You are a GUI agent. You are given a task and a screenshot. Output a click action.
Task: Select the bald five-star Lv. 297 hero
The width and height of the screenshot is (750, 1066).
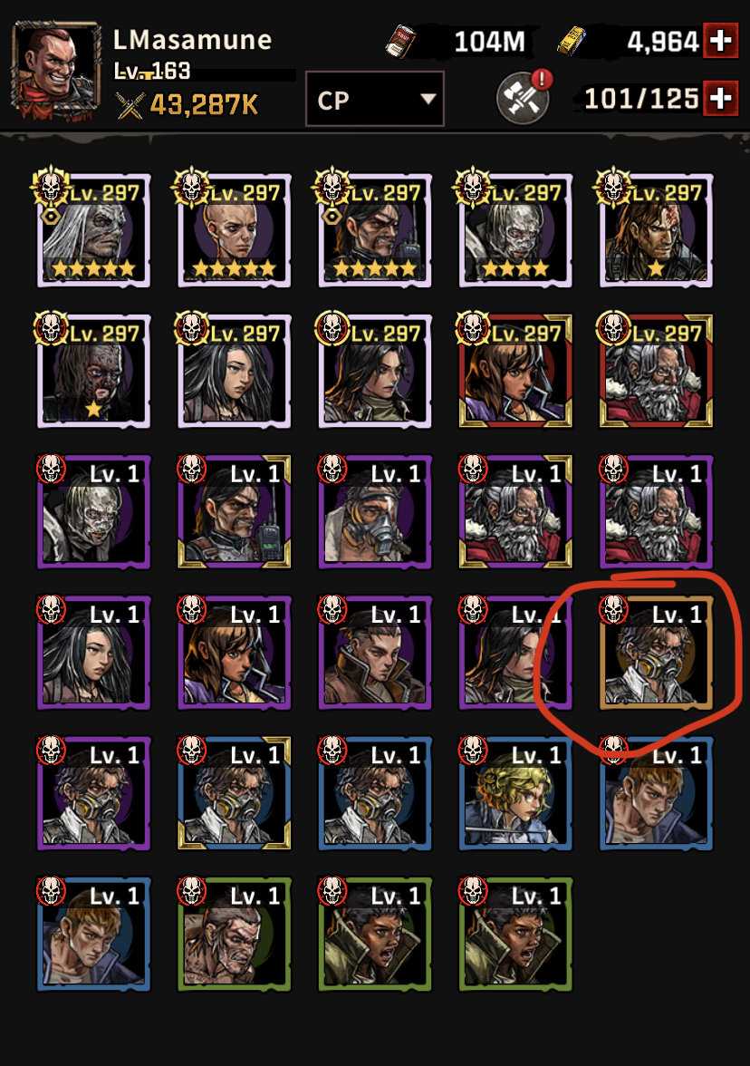[x=235, y=230]
